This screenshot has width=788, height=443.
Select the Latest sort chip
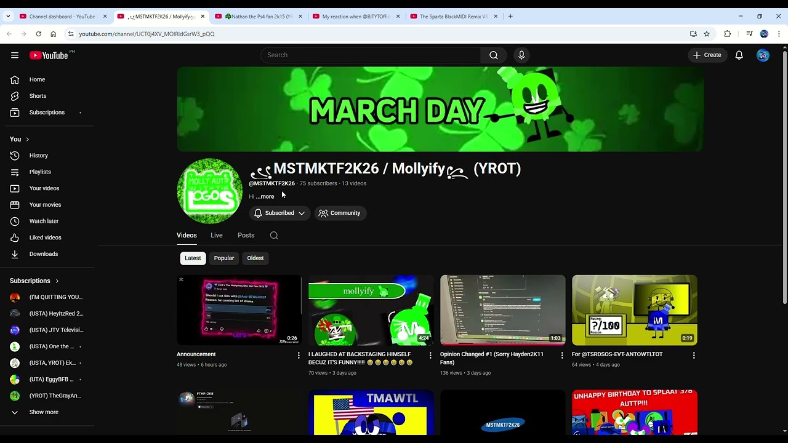pyautogui.click(x=193, y=258)
